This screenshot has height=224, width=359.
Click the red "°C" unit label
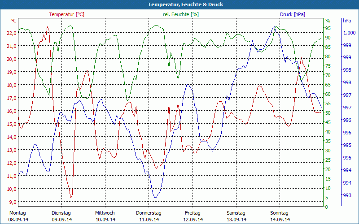coord(14,21)
